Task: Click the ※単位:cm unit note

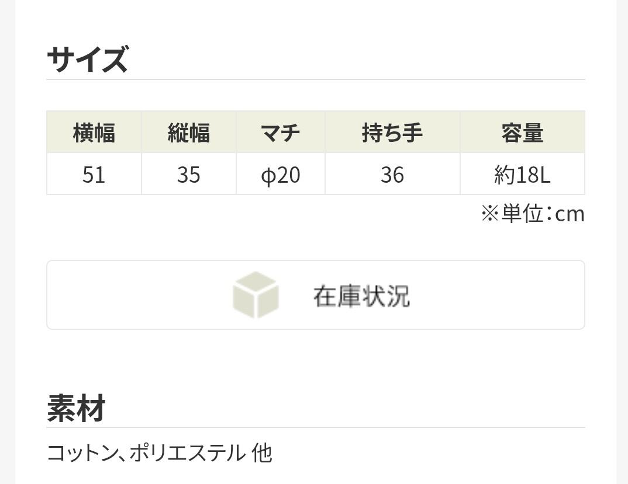Action: click(533, 214)
